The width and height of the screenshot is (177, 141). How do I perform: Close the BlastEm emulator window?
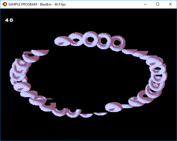pos(170,4)
